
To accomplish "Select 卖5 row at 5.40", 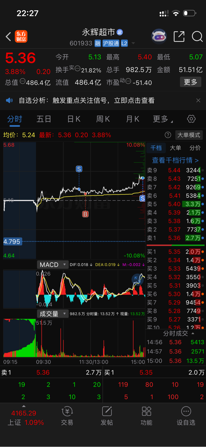I will point(175,204).
